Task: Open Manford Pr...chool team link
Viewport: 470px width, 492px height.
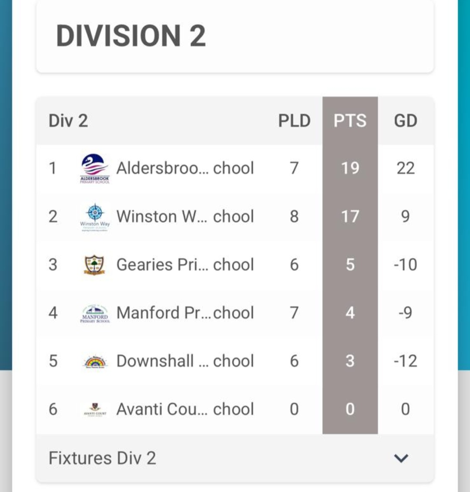Action: click(x=185, y=313)
